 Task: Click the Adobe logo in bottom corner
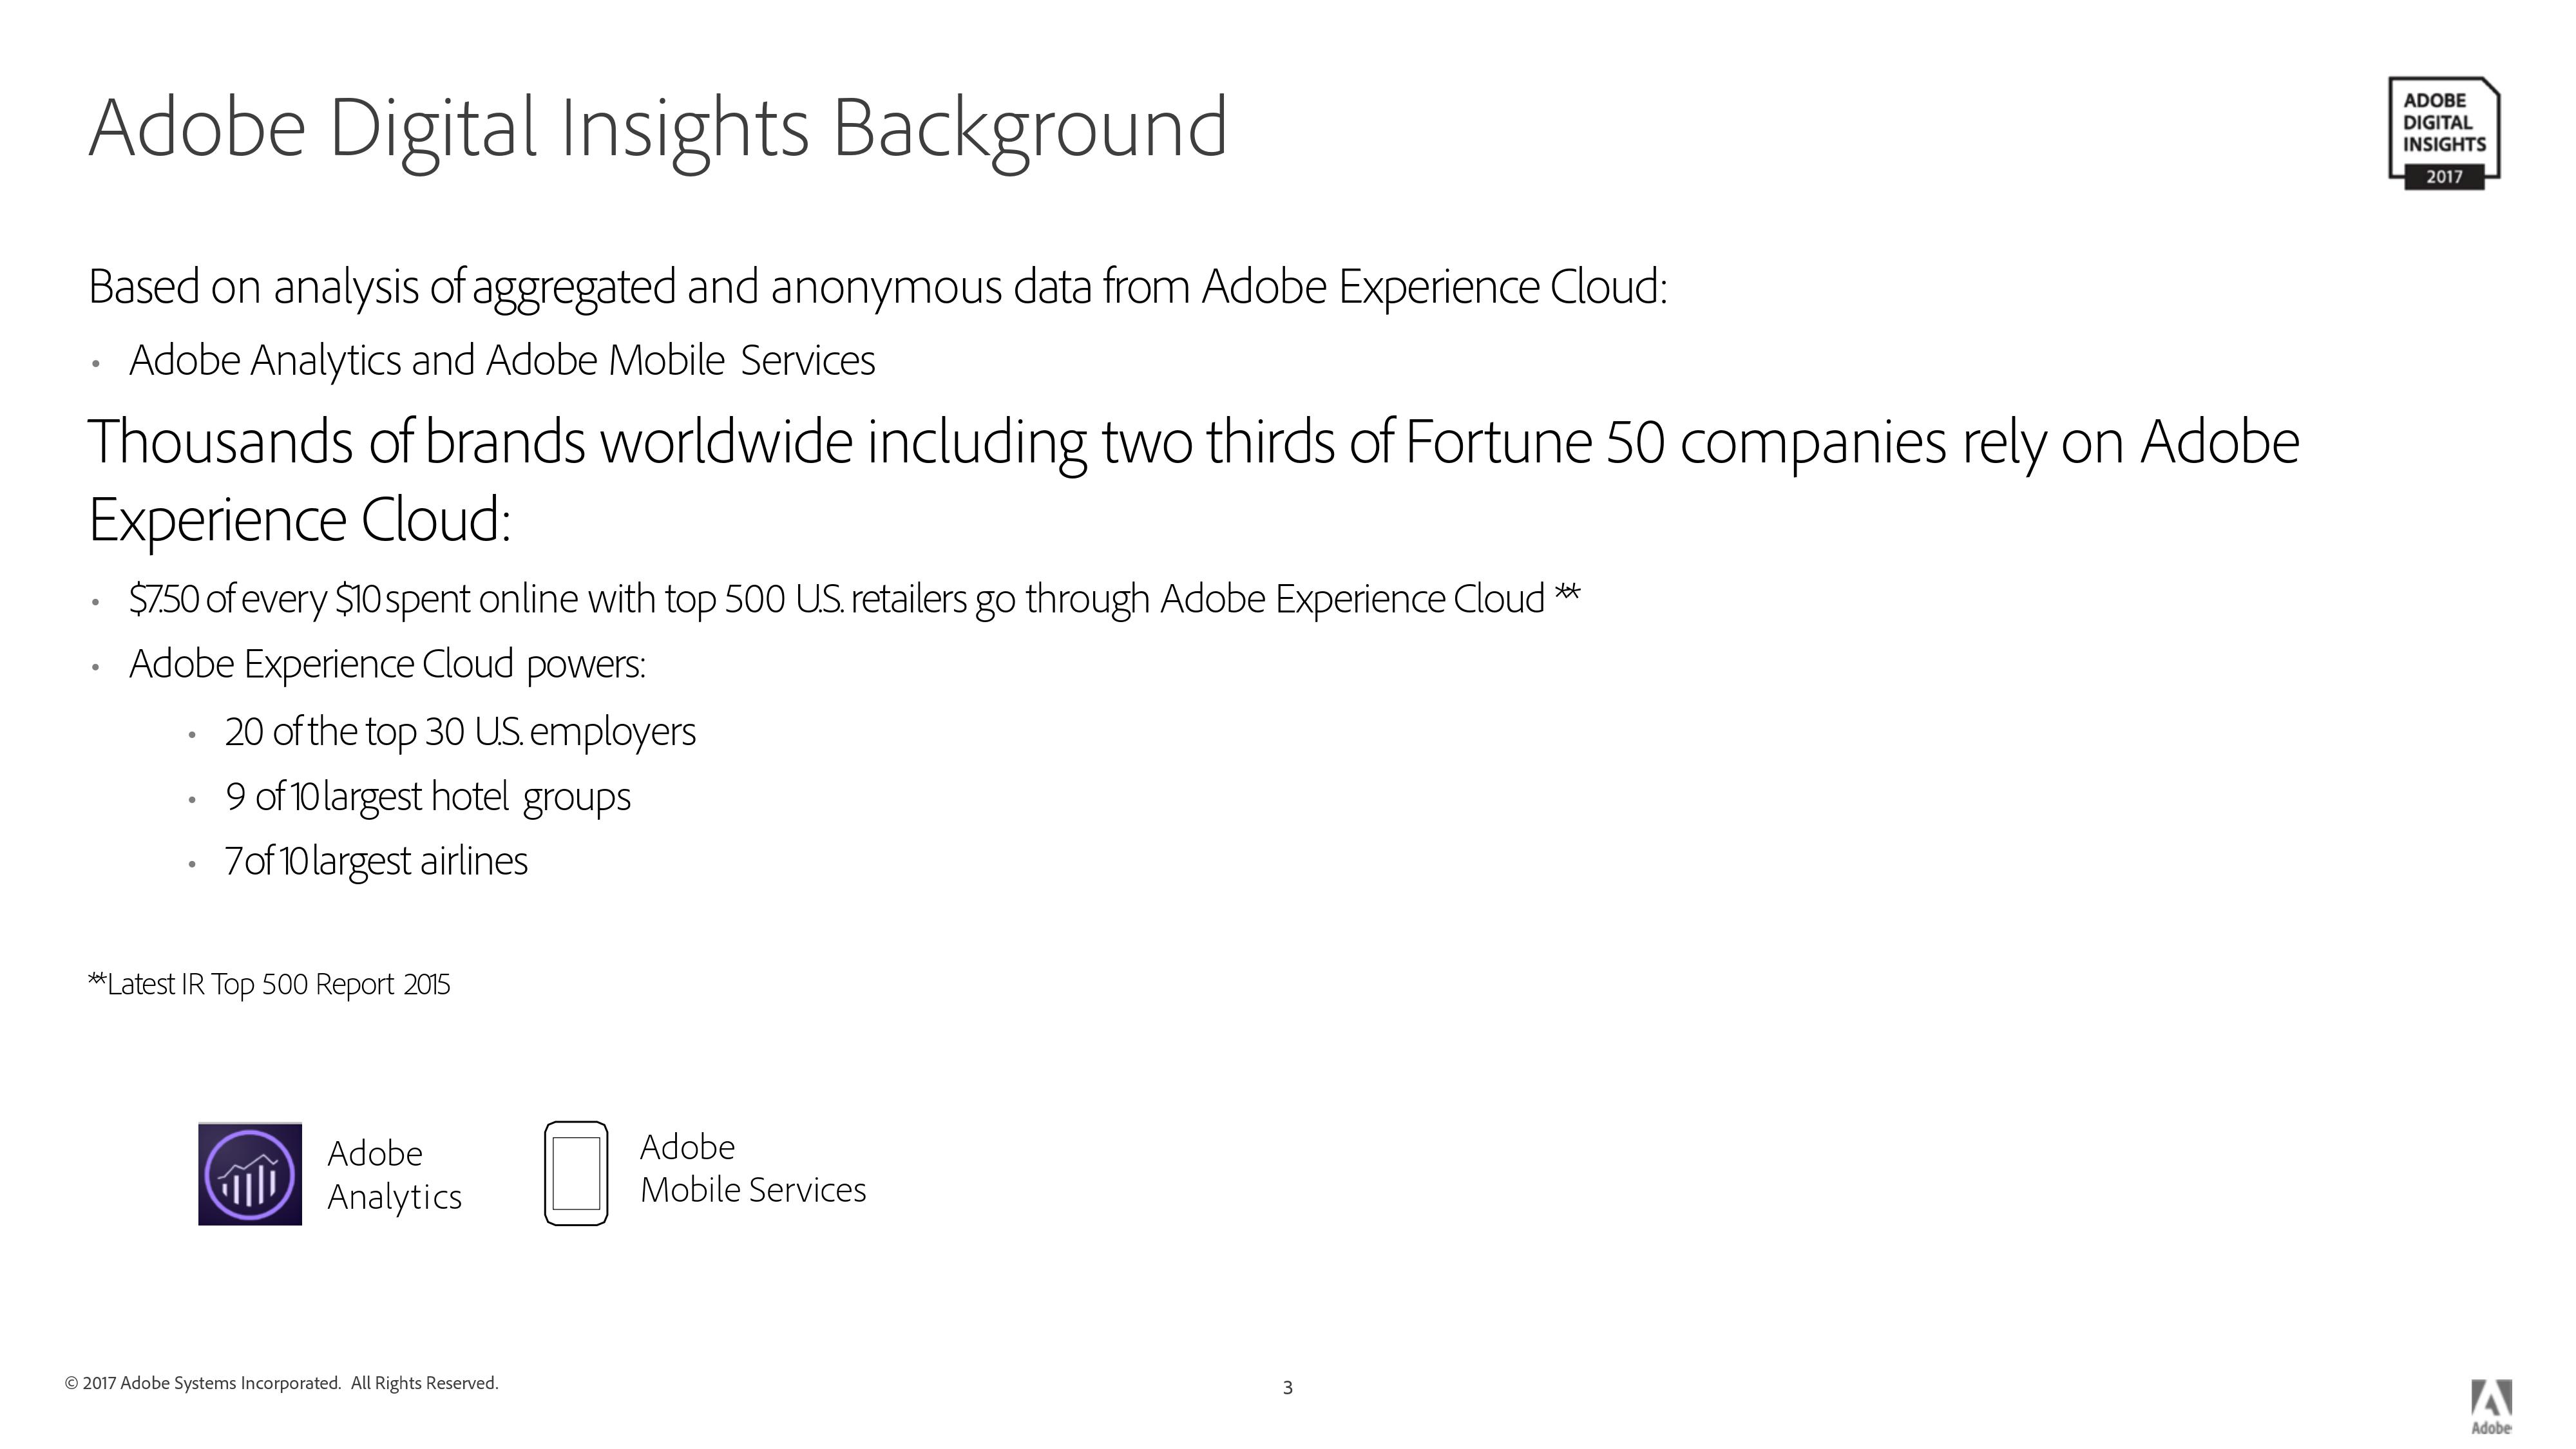click(x=2491, y=1406)
